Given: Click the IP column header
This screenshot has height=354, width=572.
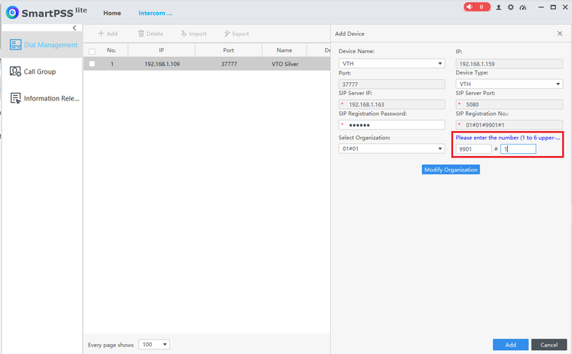Looking at the screenshot, I should (161, 50).
